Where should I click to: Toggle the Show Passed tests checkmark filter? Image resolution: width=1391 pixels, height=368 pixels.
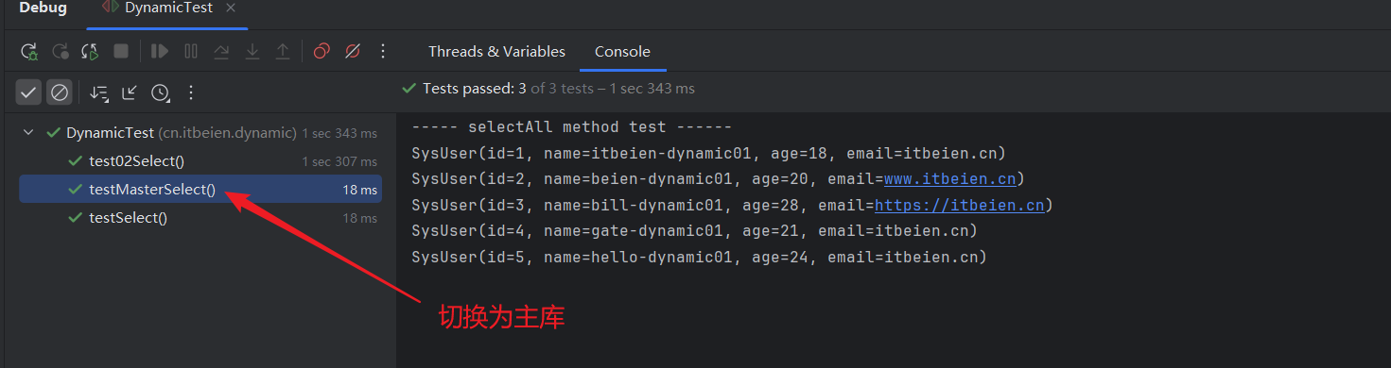(28, 92)
